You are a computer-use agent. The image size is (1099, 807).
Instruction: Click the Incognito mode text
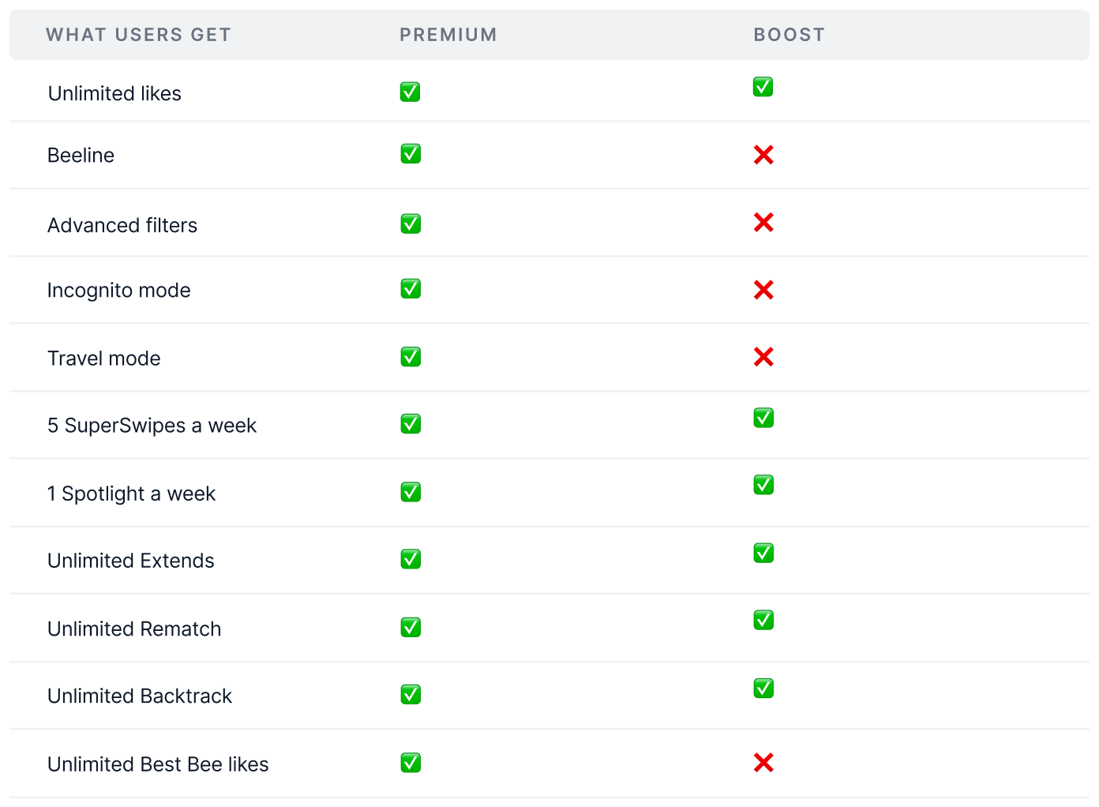click(x=119, y=291)
